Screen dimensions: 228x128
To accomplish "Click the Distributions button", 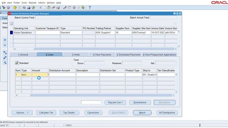I will click(x=140, y=102).
